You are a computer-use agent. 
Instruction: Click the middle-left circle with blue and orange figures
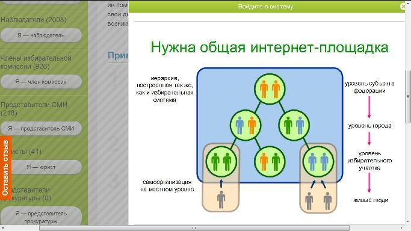click(x=246, y=125)
